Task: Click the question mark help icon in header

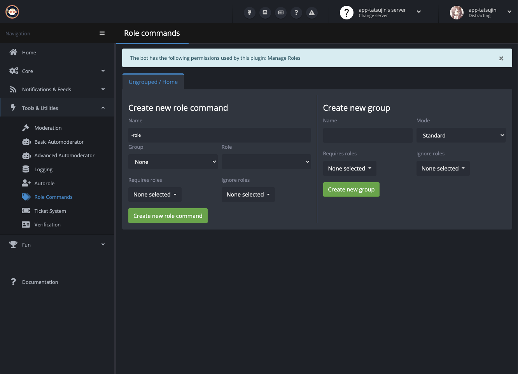Action: coord(296,12)
